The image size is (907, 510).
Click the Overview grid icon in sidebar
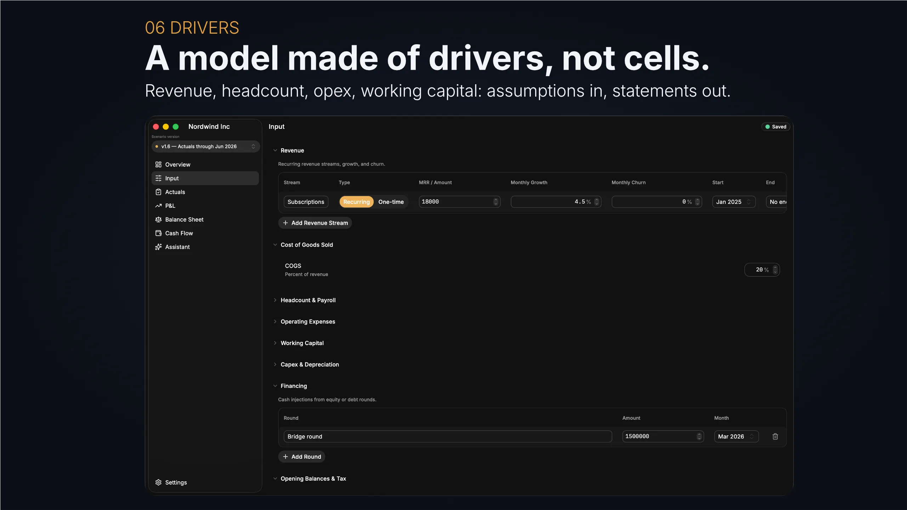(x=158, y=165)
